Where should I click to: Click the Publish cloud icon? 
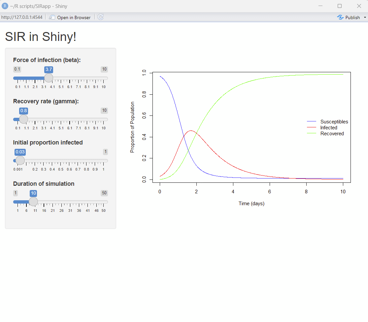click(x=340, y=17)
